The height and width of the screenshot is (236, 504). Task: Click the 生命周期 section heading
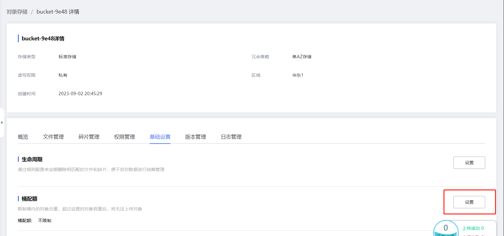click(x=32, y=159)
